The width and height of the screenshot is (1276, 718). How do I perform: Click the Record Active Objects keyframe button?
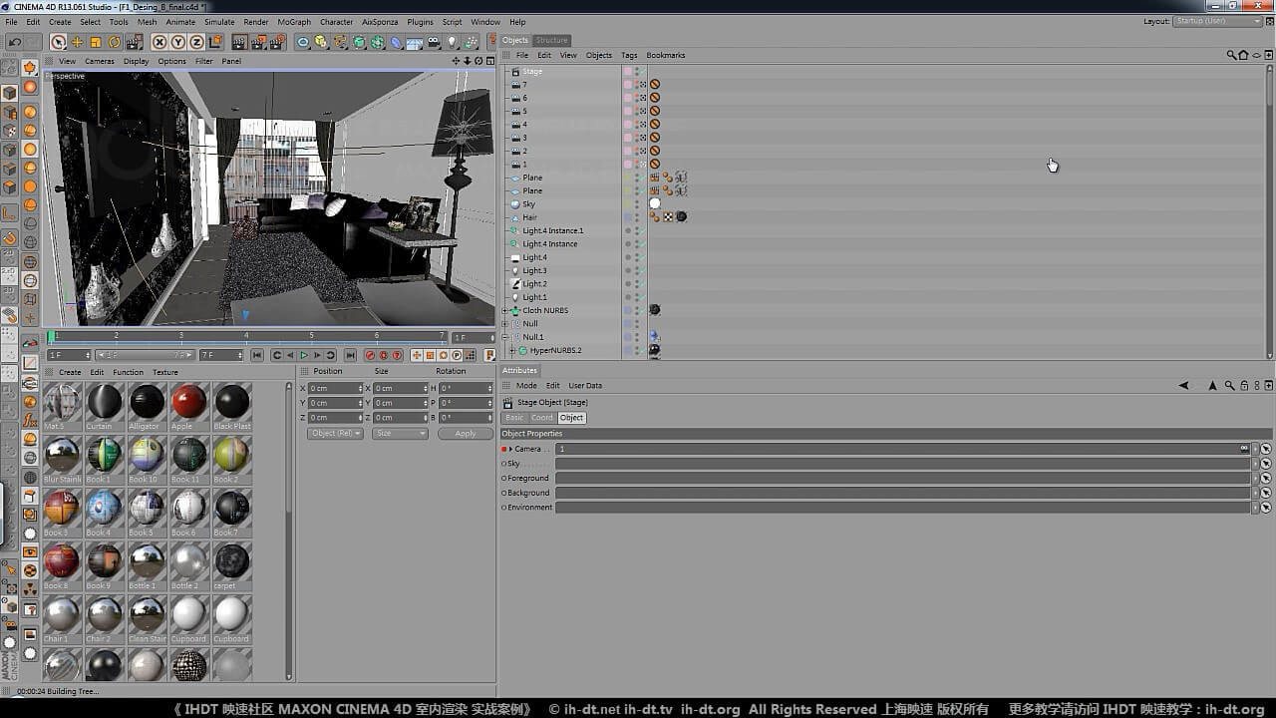[370, 355]
